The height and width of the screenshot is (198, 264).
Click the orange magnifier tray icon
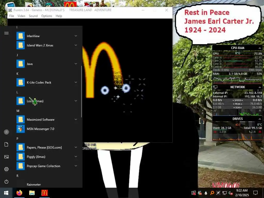212,193
